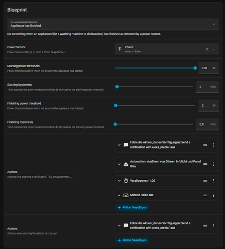Open three-dot menu of Verzögere um 1:00 action

(x=214, y=181)
